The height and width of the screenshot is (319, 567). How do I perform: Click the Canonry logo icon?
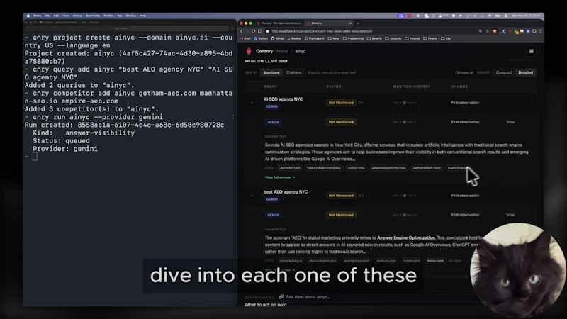(249, 51)
